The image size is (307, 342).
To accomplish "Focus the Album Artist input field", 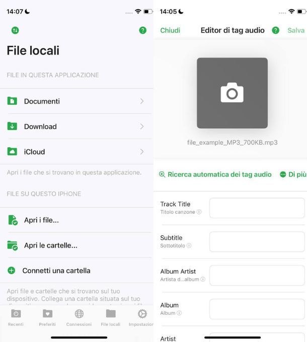I will tap(257, 276).
